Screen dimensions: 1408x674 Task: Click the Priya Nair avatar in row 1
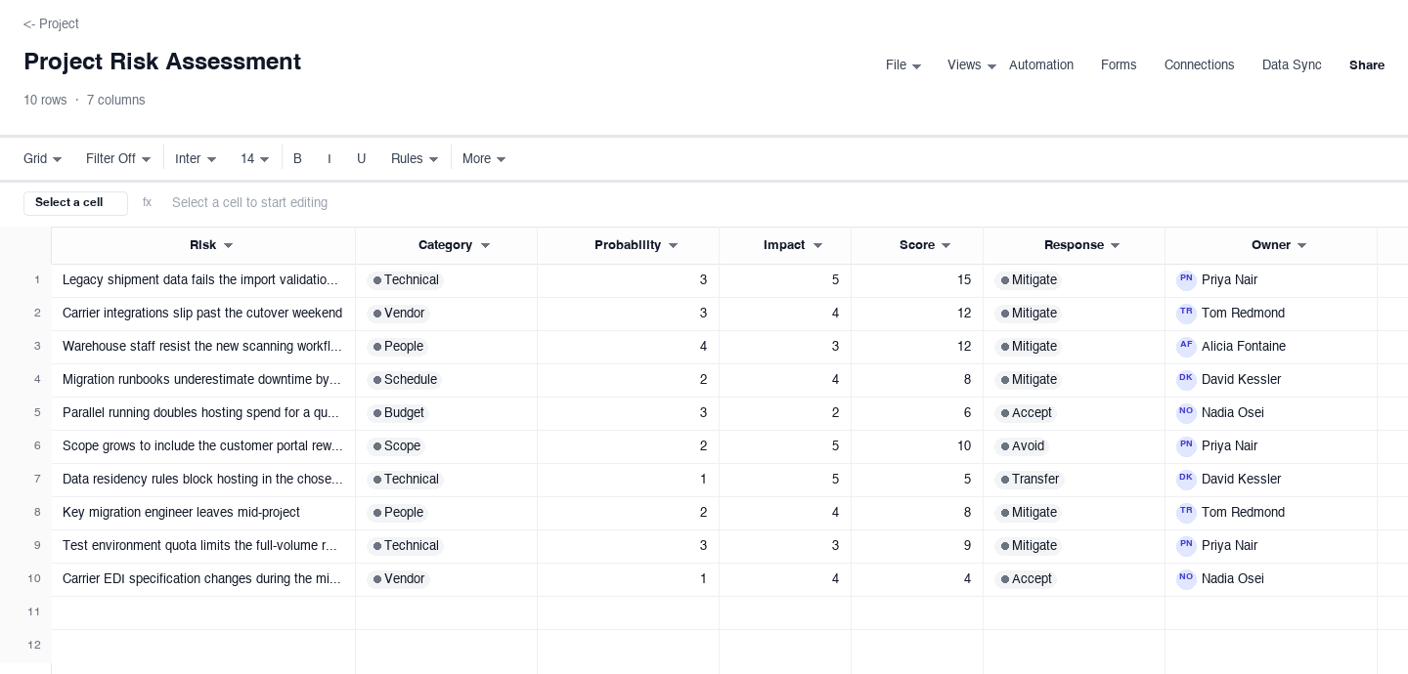[1186, 280]
